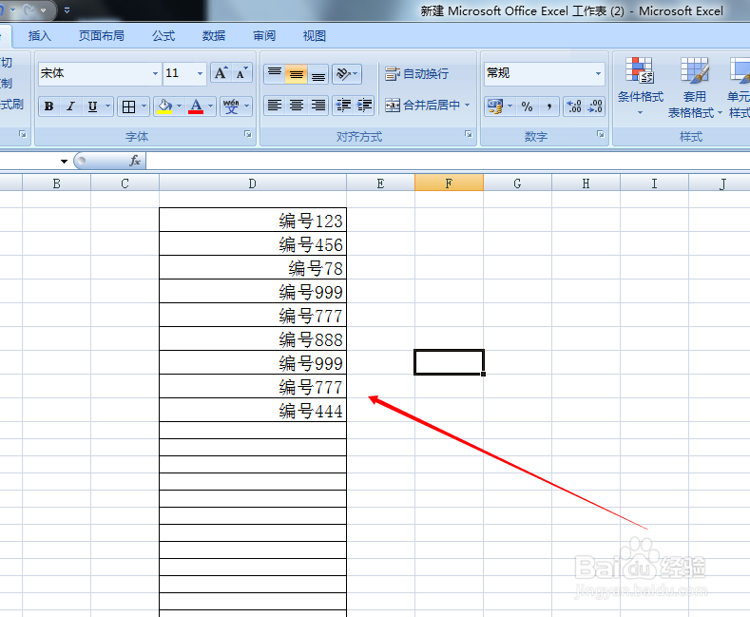Screen dimensions: 750x617
Task: Switch to 页面布局 tab
Action: click(x=102, y=36)
